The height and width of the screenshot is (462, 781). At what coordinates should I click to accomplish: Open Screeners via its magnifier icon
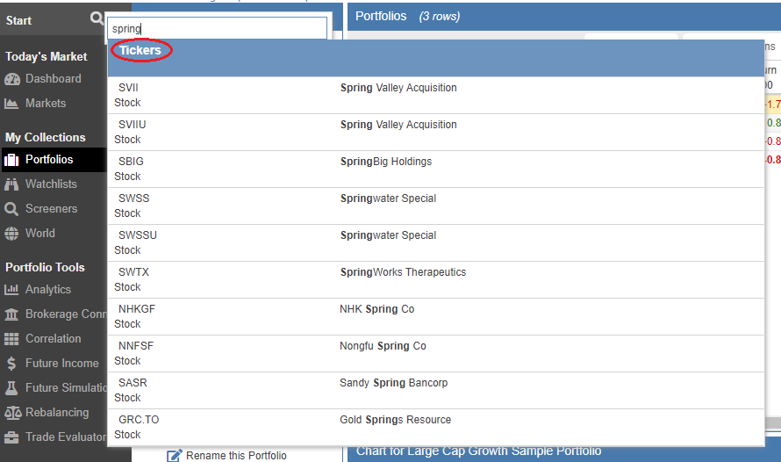[x=11, y=209]
